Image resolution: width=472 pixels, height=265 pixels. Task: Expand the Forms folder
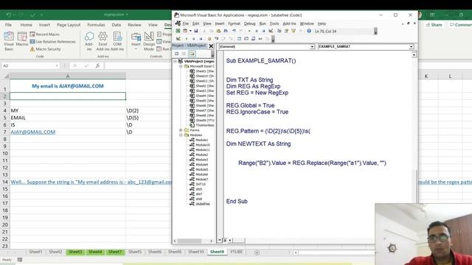181,130
